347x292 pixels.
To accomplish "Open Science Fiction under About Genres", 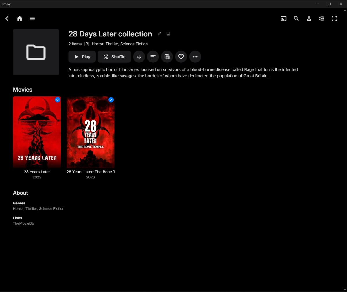I will (x=52, y=209).
